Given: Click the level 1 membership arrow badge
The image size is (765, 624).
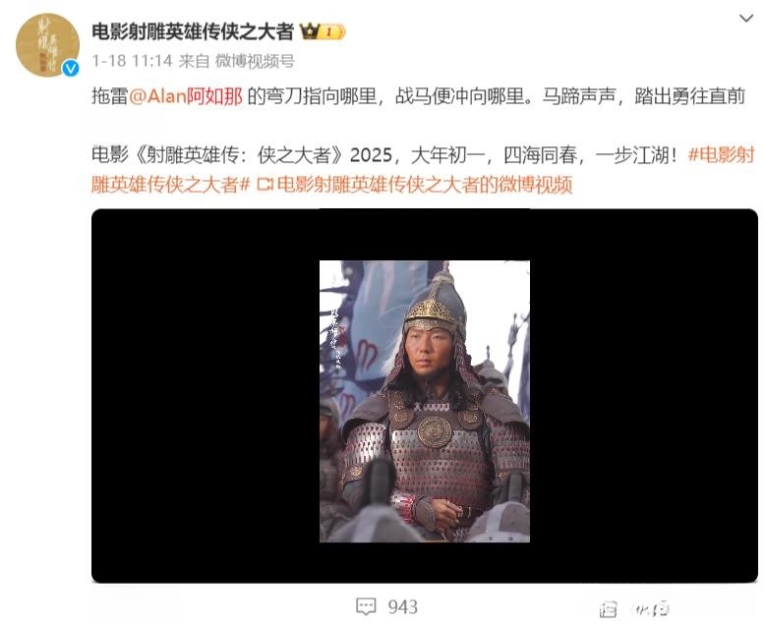Looking at the screenshot, I should coord(333,32).
